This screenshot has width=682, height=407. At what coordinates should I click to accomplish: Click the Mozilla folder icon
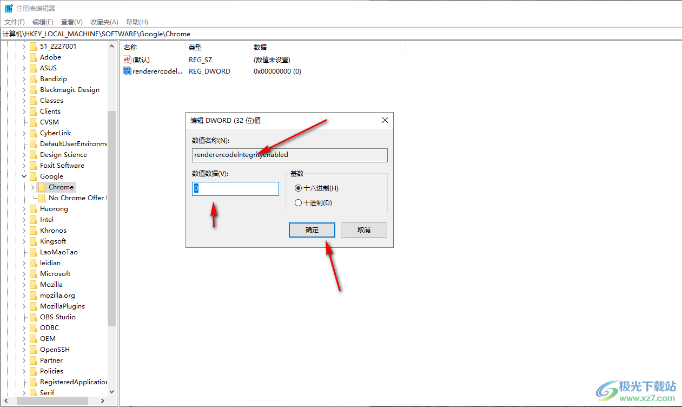pyautogui.click(x=32, y=284)
